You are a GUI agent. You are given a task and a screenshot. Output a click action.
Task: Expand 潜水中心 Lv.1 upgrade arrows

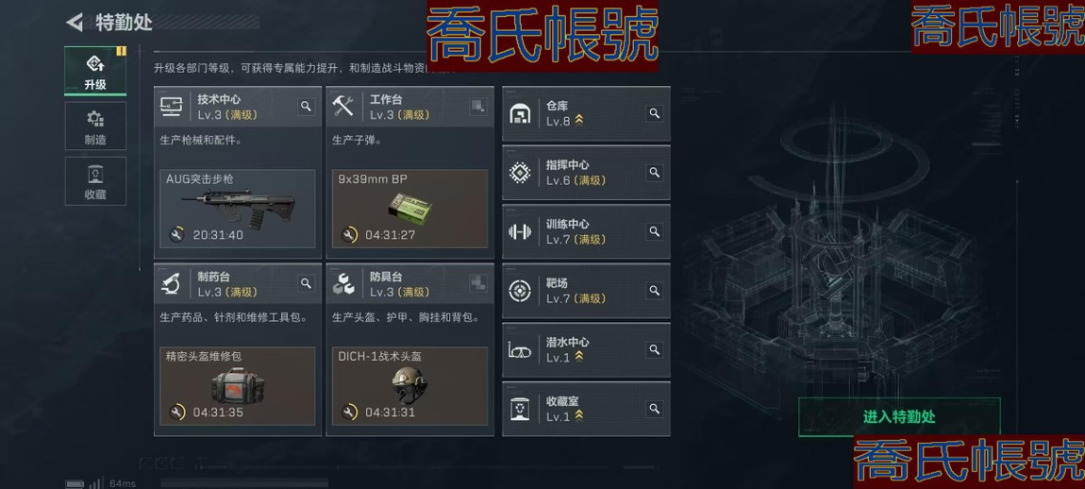(579, 358)
